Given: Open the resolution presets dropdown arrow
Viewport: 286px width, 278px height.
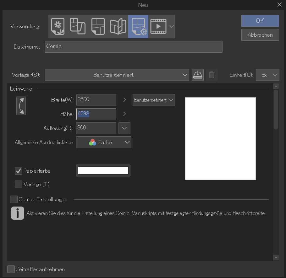Looking at the screenshot, I should coord(124,128).
